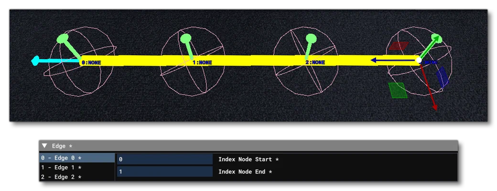Click the Index Node Start input field
The width and height of the screenshot is (497, 191).
coord(165,160)
